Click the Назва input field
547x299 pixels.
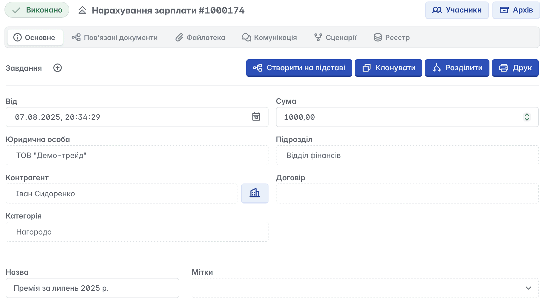pos(92,288)
